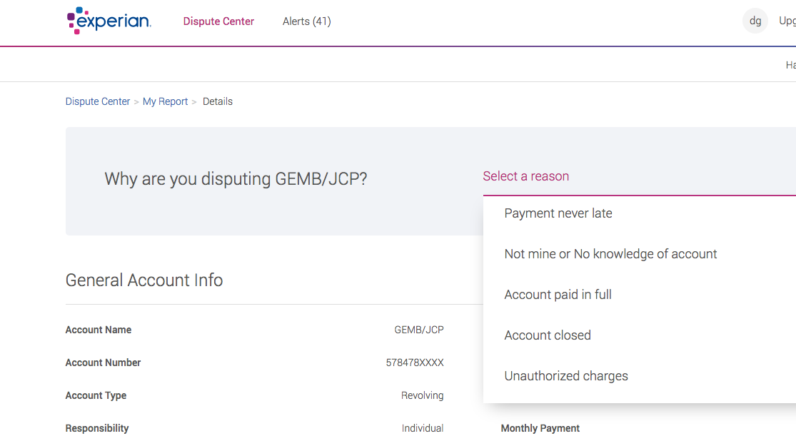Click 'Why are you disputing GEMB/JCP?' heading
This screenshot has width=796, height=441.
(236, 178)
